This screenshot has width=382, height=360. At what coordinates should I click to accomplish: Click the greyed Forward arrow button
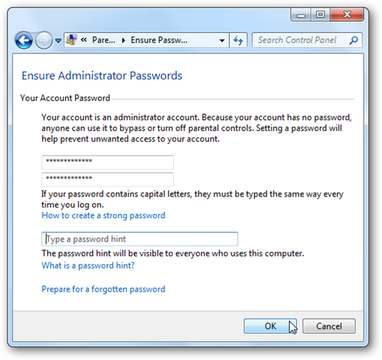click(x=44, y=40)
